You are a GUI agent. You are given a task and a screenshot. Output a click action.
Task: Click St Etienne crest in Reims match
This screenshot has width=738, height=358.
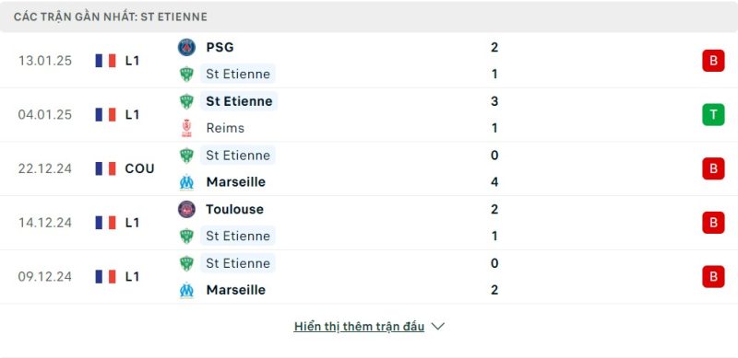point(186,101)
